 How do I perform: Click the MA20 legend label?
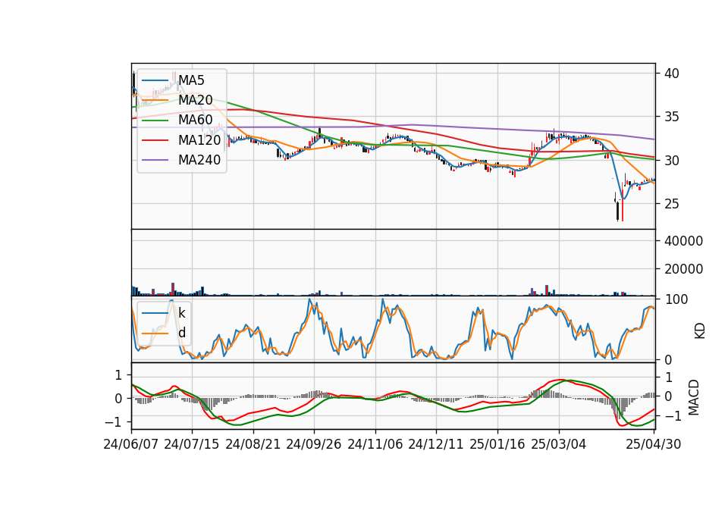[x=196, y=100]
